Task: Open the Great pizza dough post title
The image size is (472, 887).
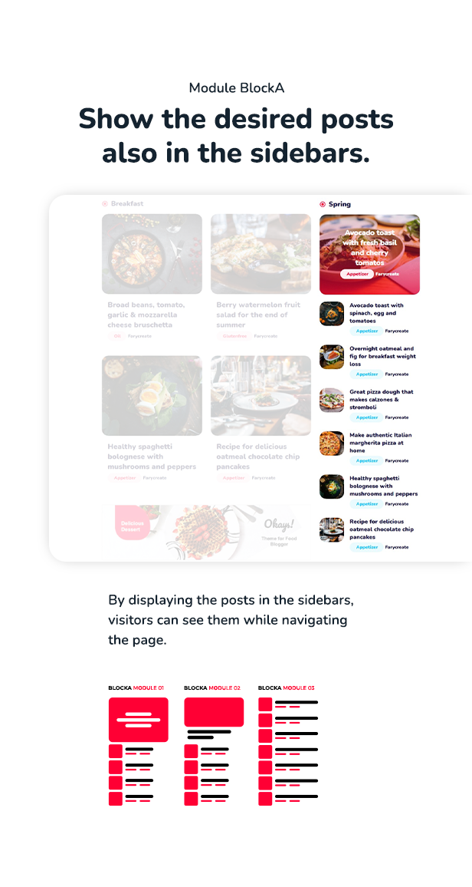Action: [x=382, y=399]
